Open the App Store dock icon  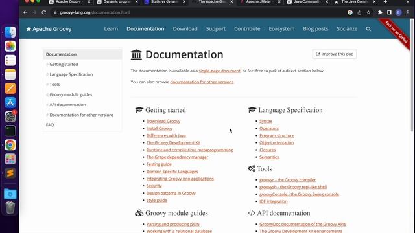(10, 102)
